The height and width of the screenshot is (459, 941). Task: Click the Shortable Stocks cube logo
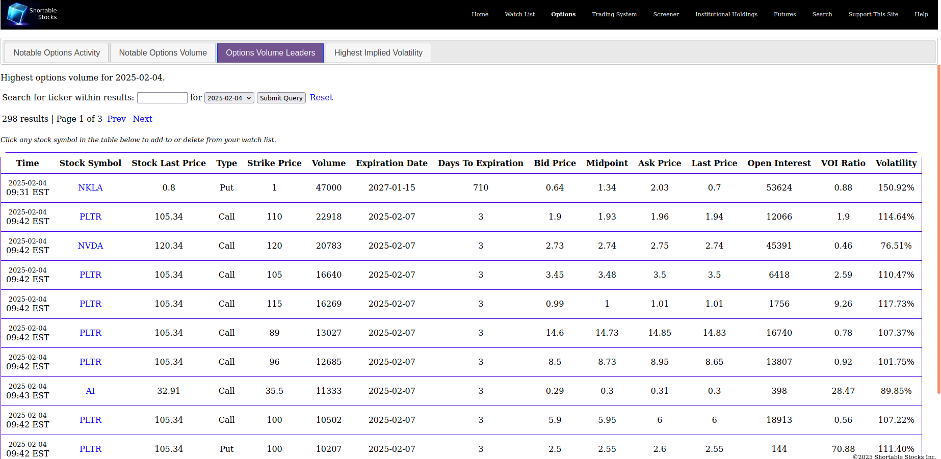tap(18, 14)
